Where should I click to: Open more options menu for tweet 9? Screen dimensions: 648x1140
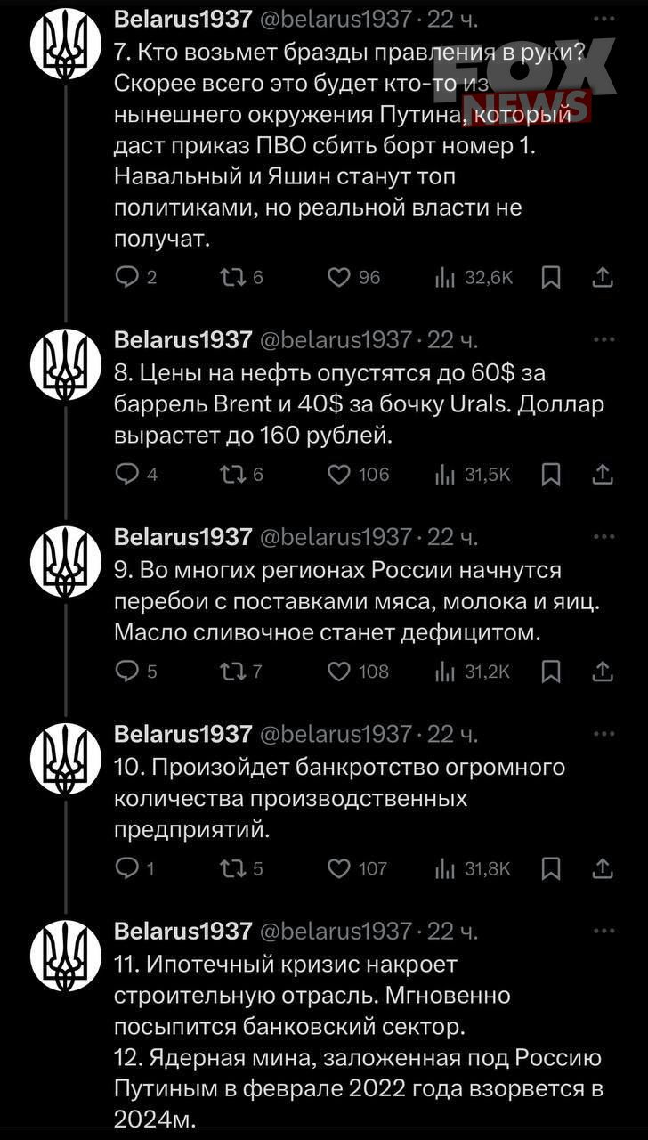pos(603,537)
